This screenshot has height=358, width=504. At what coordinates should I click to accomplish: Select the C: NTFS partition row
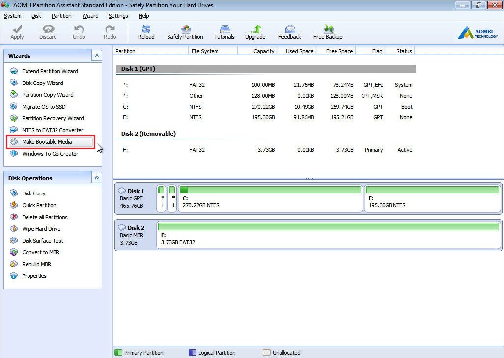click(x=265, y=107)
